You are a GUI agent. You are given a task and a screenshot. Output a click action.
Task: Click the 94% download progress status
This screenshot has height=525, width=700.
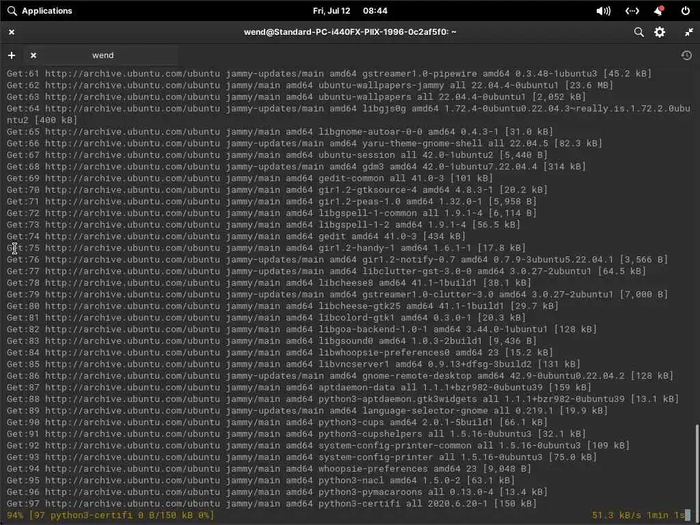[x=110, y=515]
